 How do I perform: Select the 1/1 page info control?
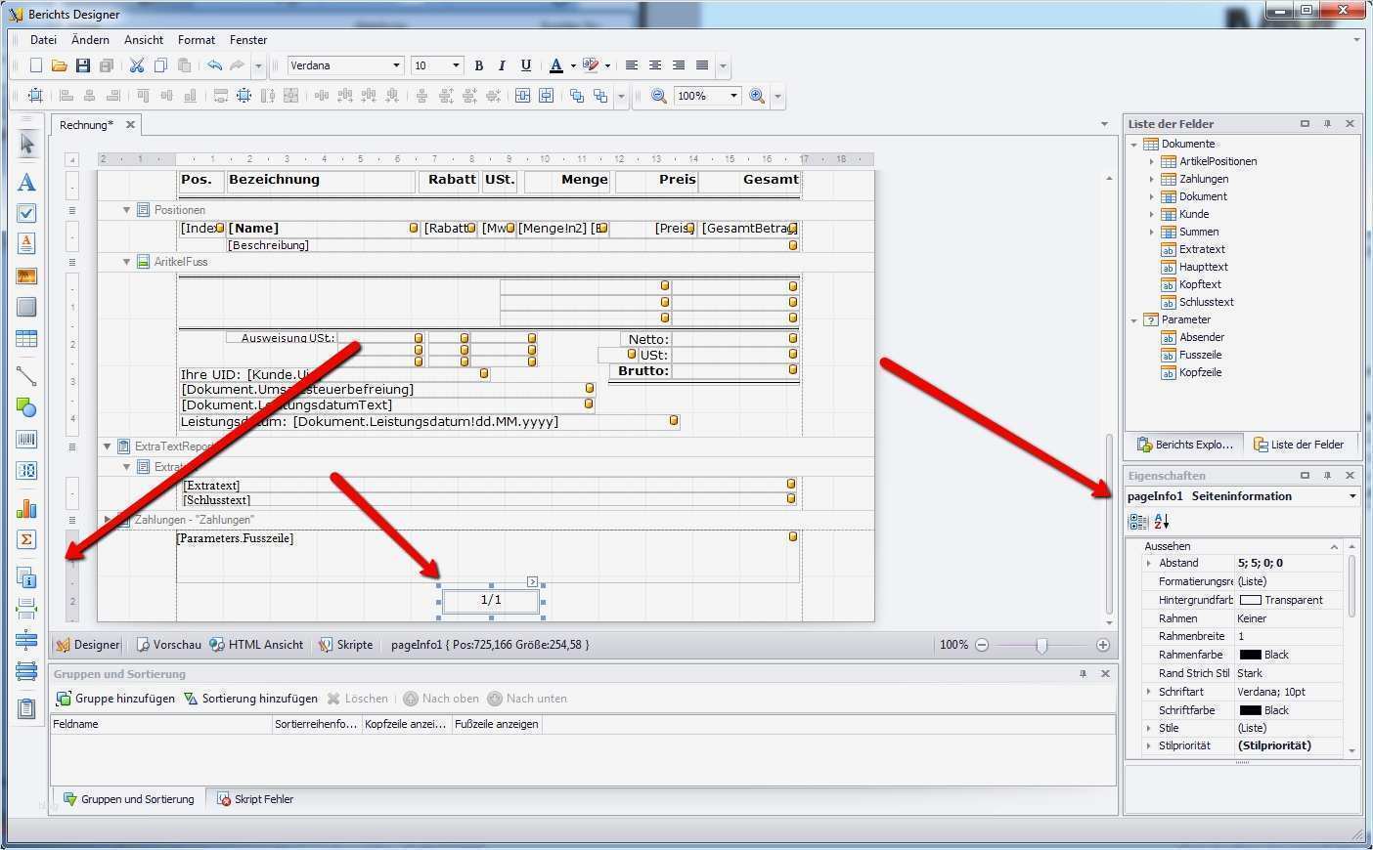pos(491,601)
